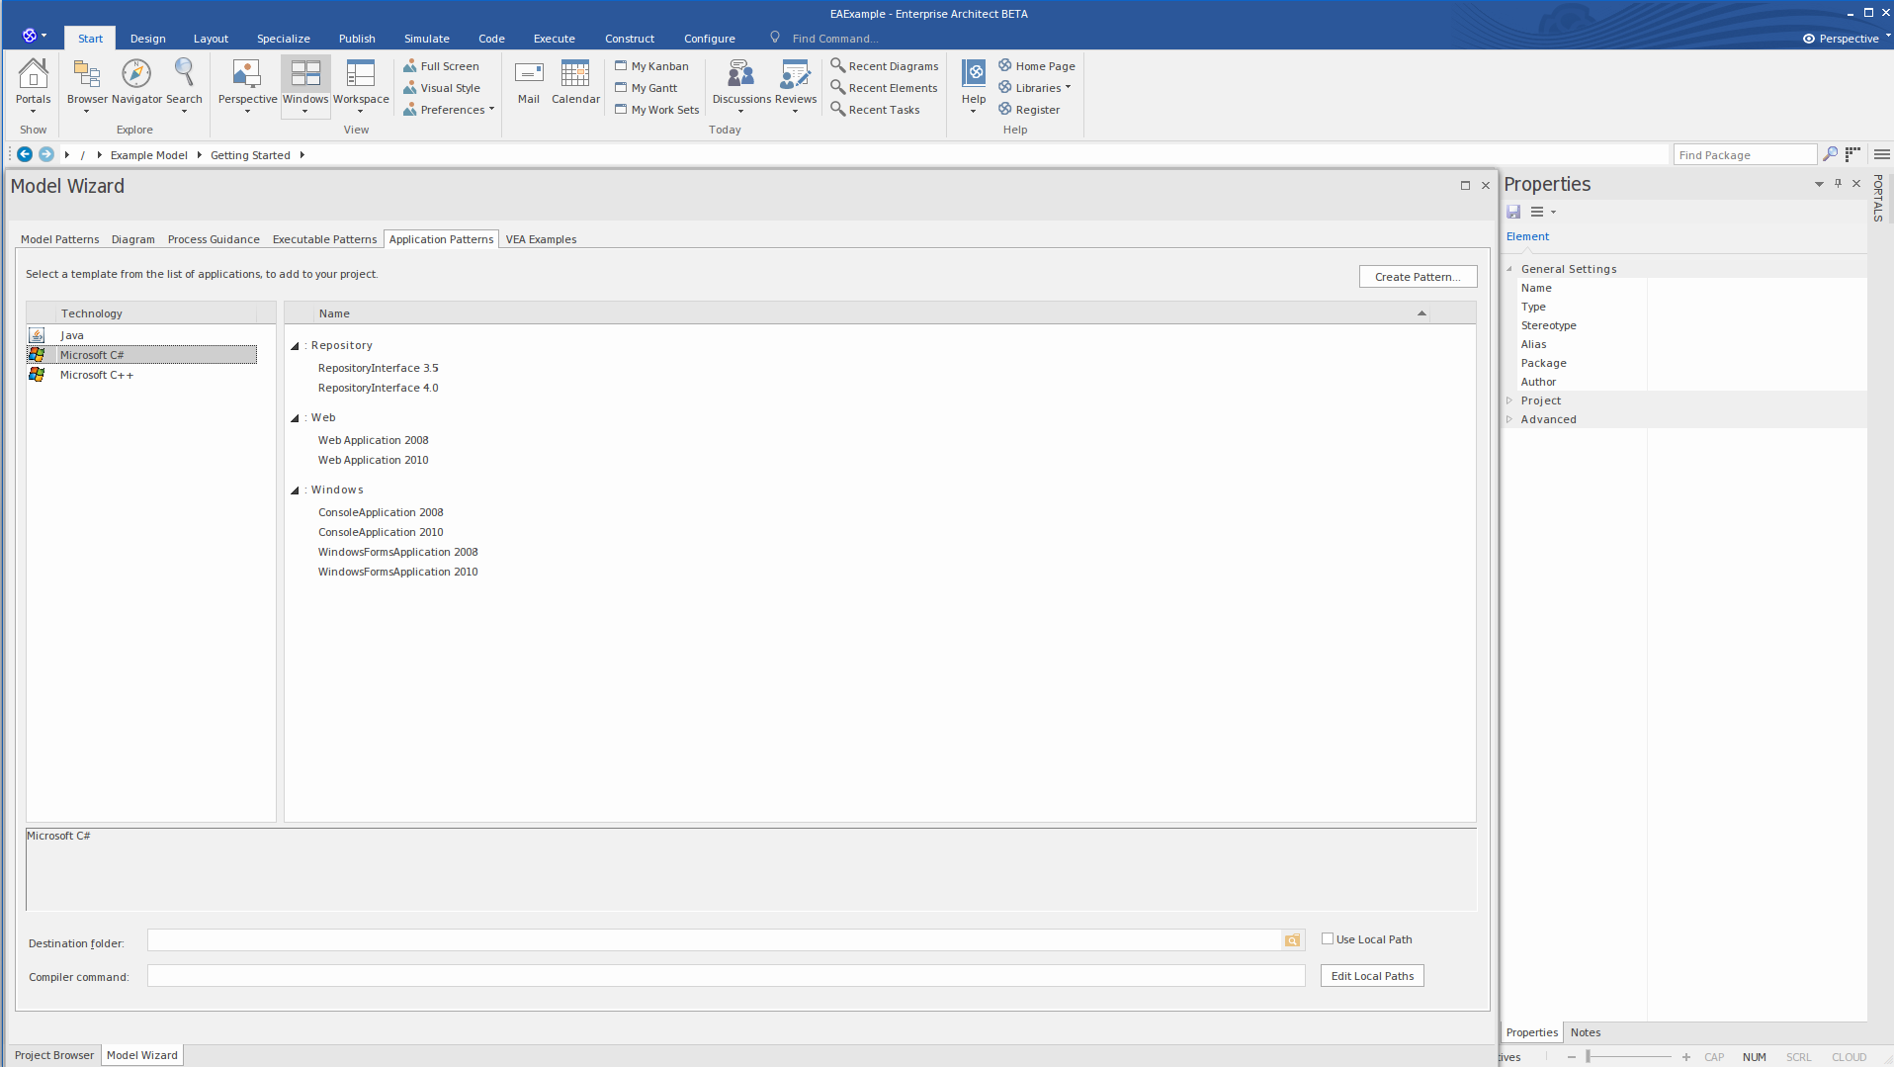Collapse the Repository group
This screenshot has height=1067, width=1894.
point(295,346)
